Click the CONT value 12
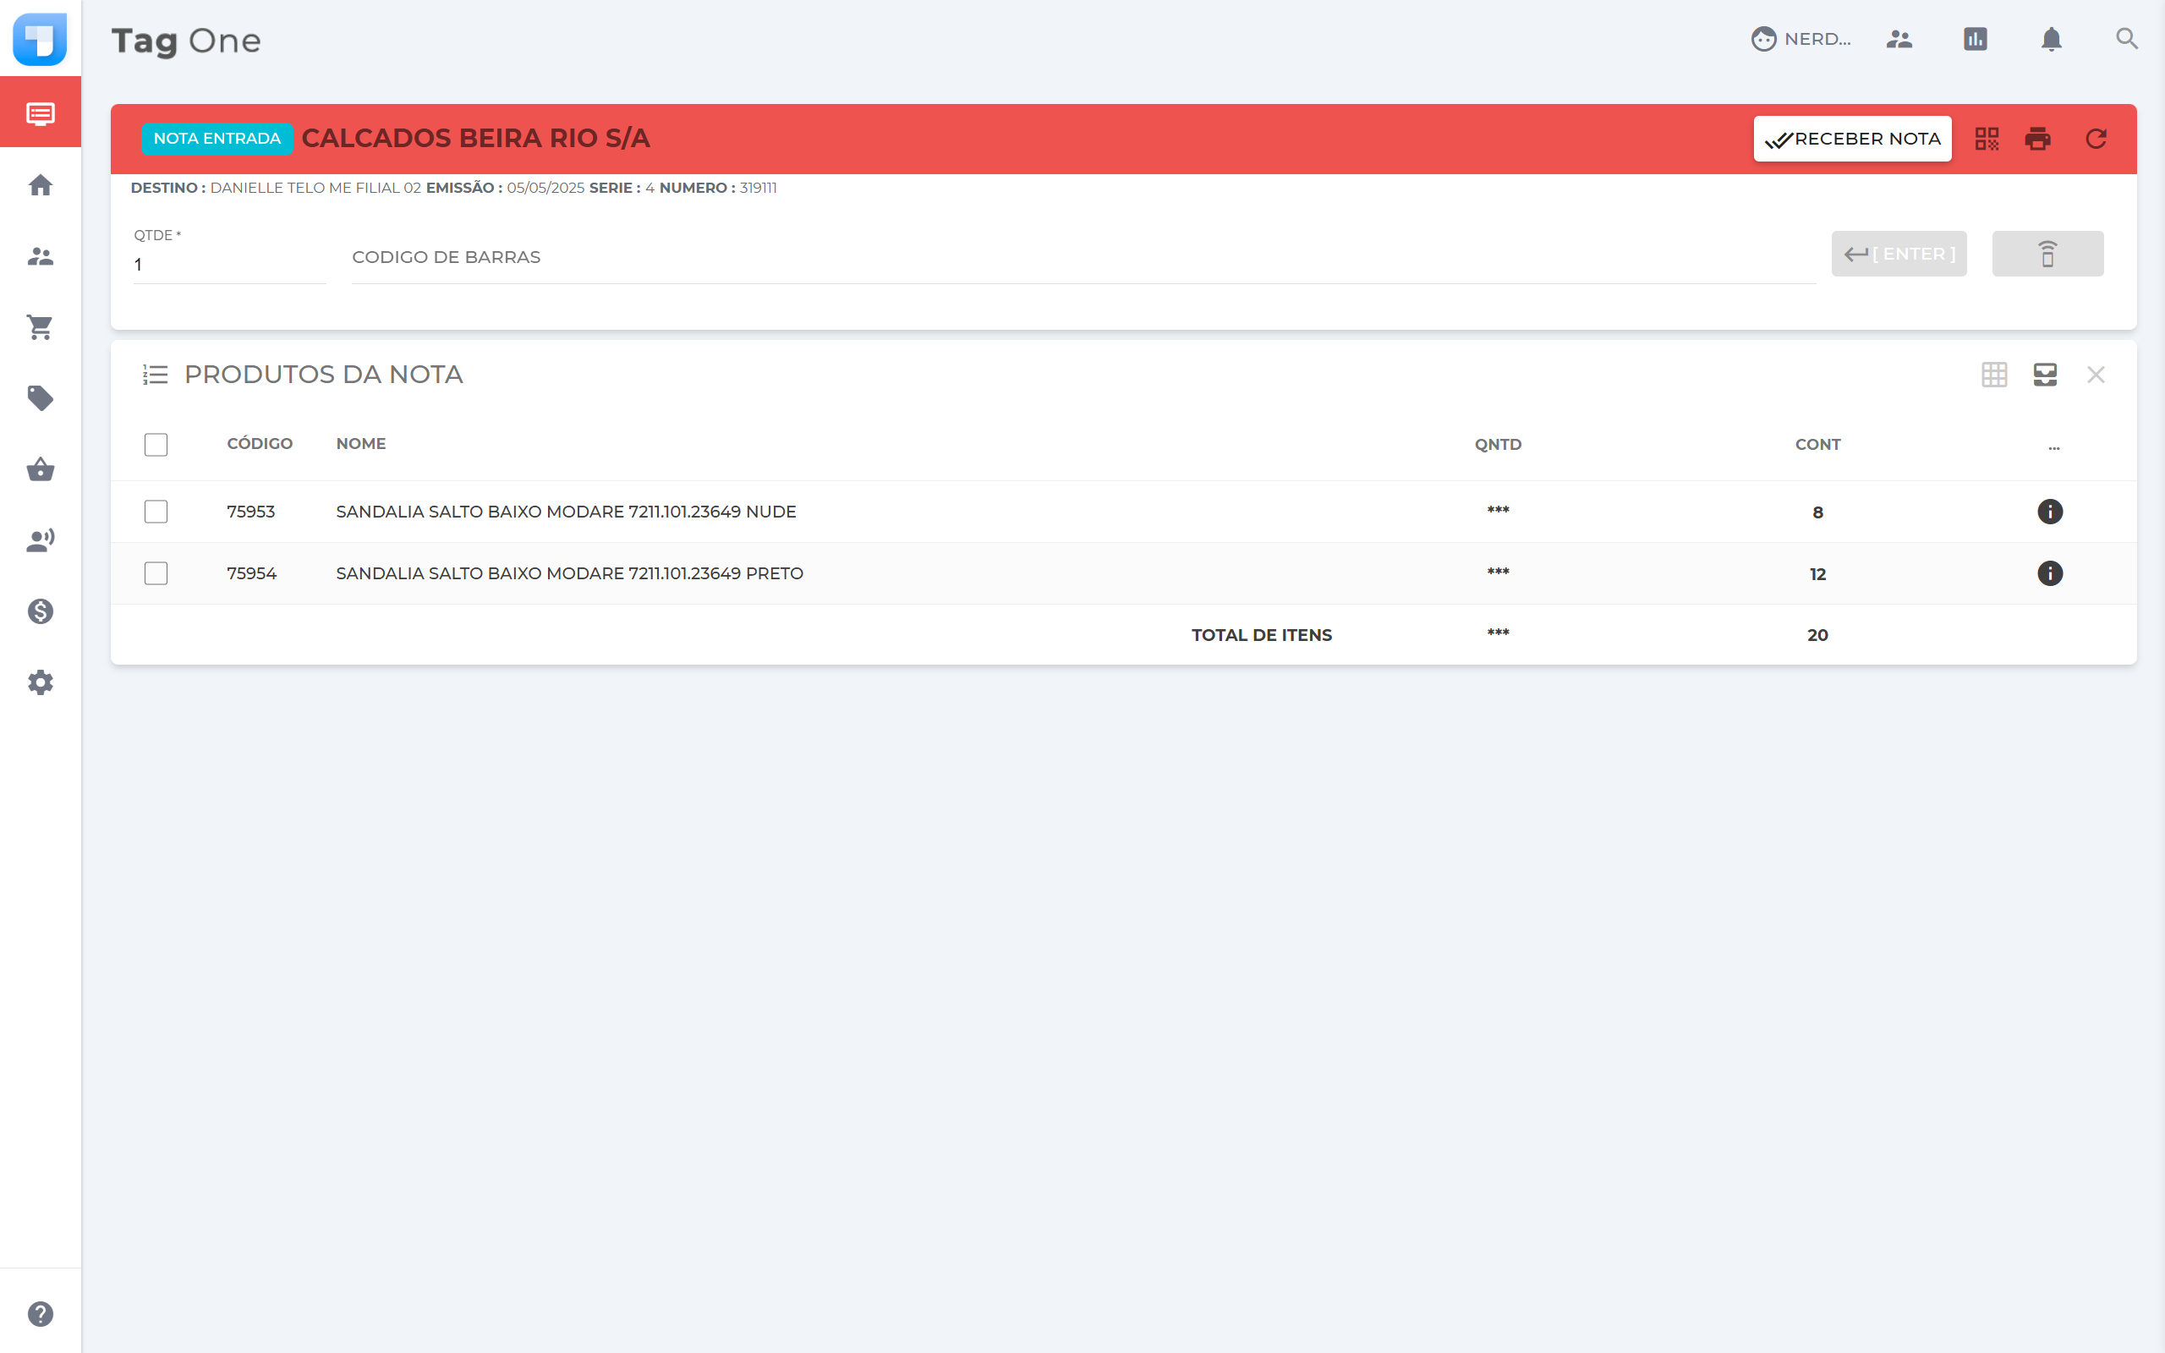The height and width of the screenshot is (1353, 2165). pyautogui.click(x=1817, y=574)
